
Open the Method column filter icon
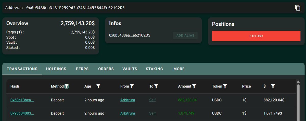(x=67, y=86)
